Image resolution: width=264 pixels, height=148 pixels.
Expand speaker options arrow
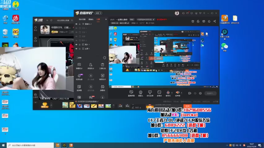tap(181, 93)
